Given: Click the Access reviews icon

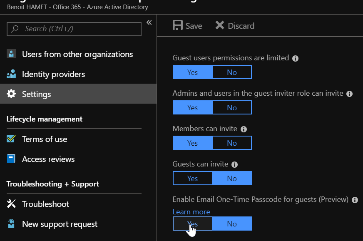Looking at the screenshot, I should [11, 159].
